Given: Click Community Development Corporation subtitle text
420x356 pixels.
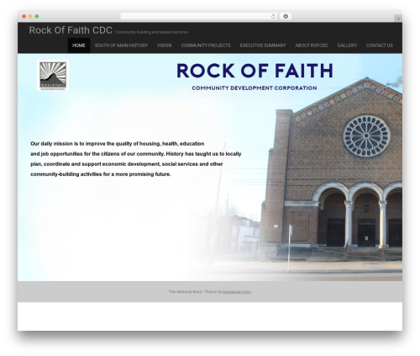Looking at the screenshot, I should (255, 88).
